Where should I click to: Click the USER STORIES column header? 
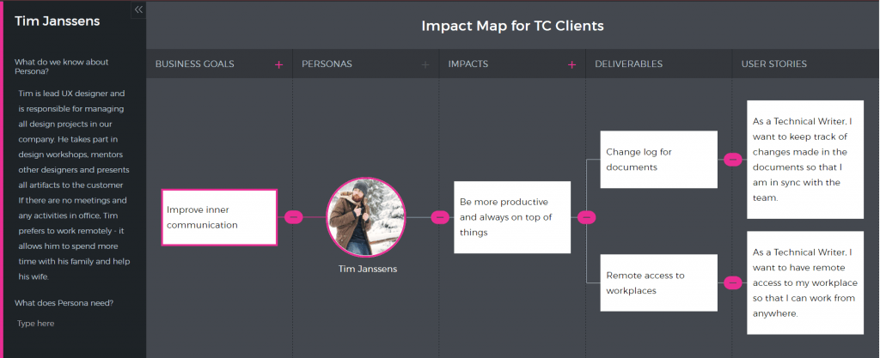[774, 64]
